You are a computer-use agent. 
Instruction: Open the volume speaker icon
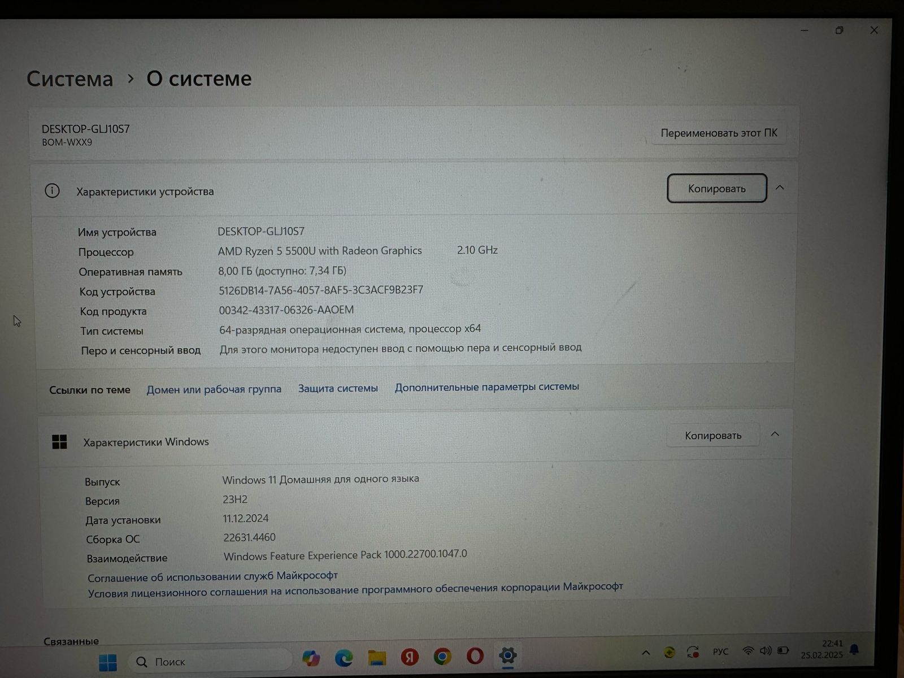coord(766,651)
